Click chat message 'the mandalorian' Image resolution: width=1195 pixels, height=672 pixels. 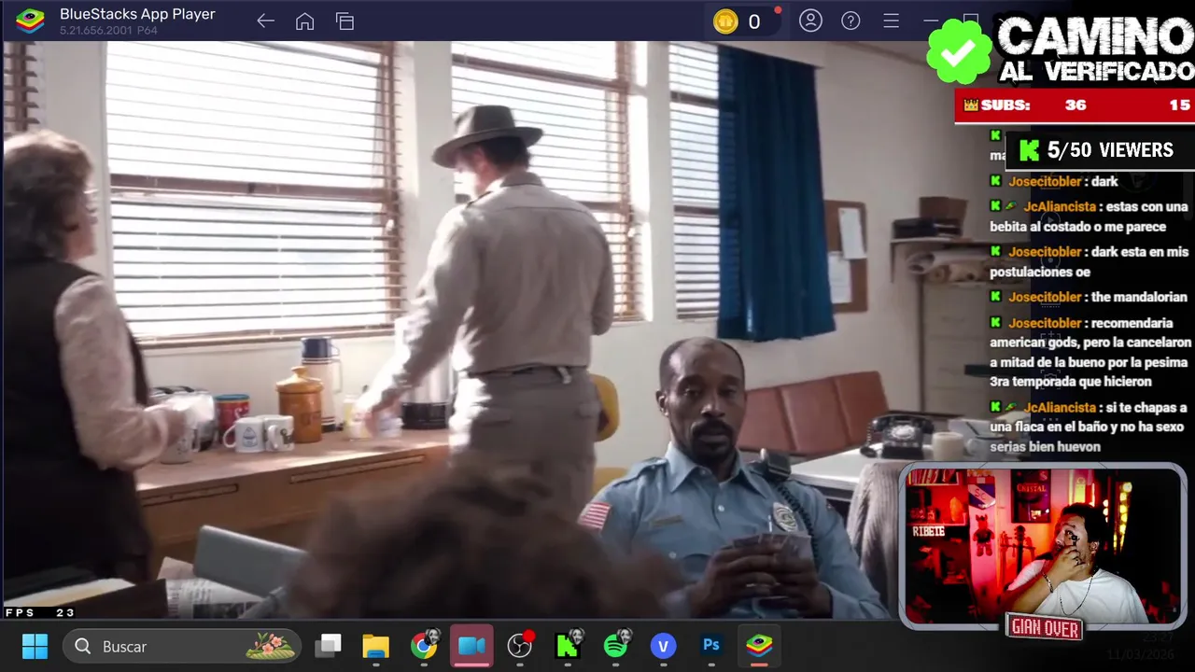click(1088, 297)
